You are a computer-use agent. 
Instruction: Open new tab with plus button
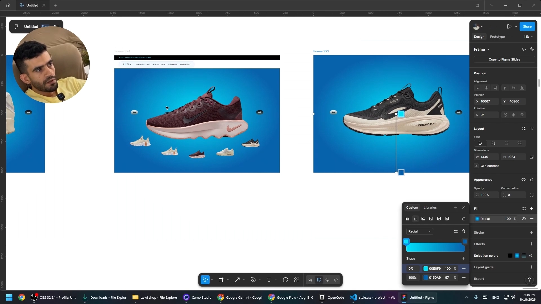click(55, 5)
